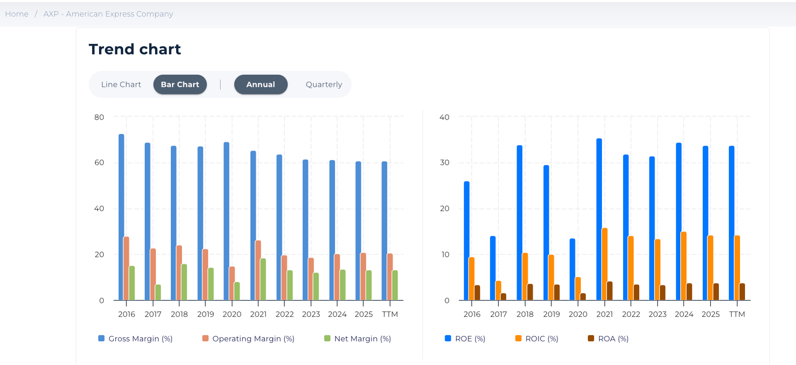Click the TTM Gross Margin bar
The width and height of the screenshot is (796, 365).
[x=385, y=230]
